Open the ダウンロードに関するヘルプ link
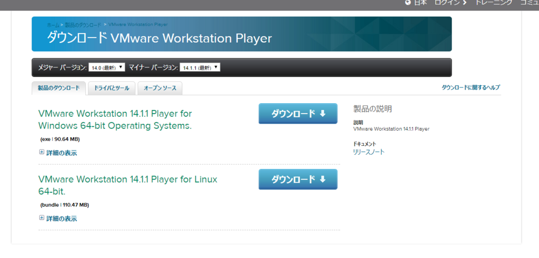The height and width of the screenshot is (258, 539). (471, 88)
